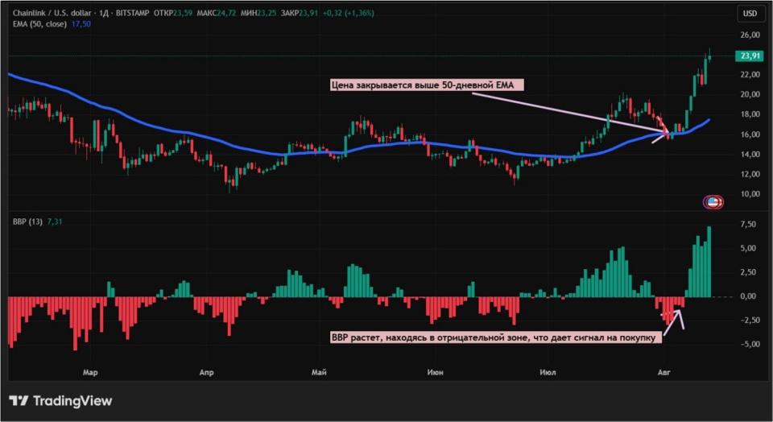
Task: Select the EMA (50, close) indicator legend
Action: click(x=39, y=23)
